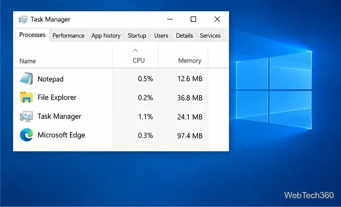Select the Task Manager process name

[60, 116]
